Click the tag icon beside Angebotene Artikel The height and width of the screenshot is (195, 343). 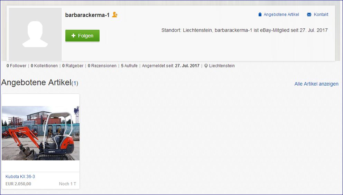(260, 15)
